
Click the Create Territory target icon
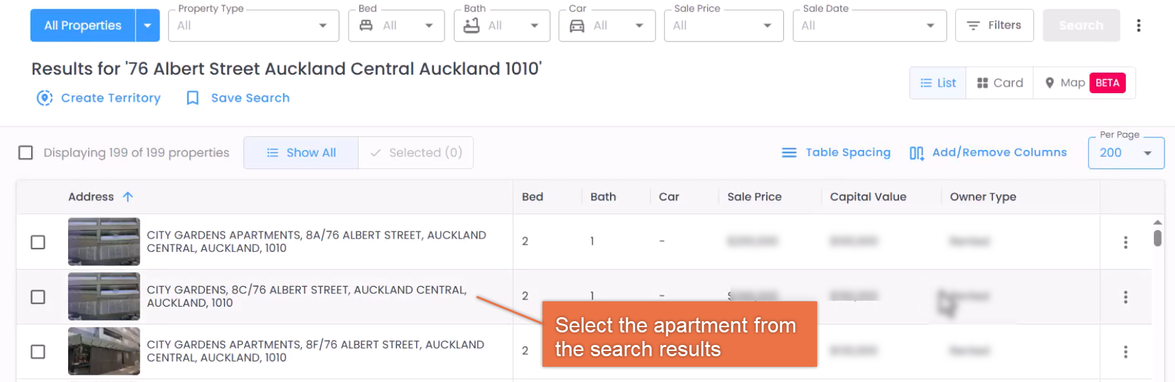click(x=44, y=98)
